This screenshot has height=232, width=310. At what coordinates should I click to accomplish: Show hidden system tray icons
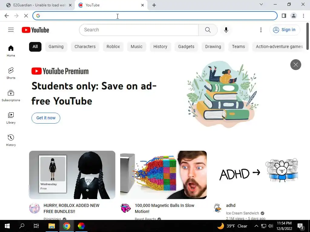(x=256, y=226)
